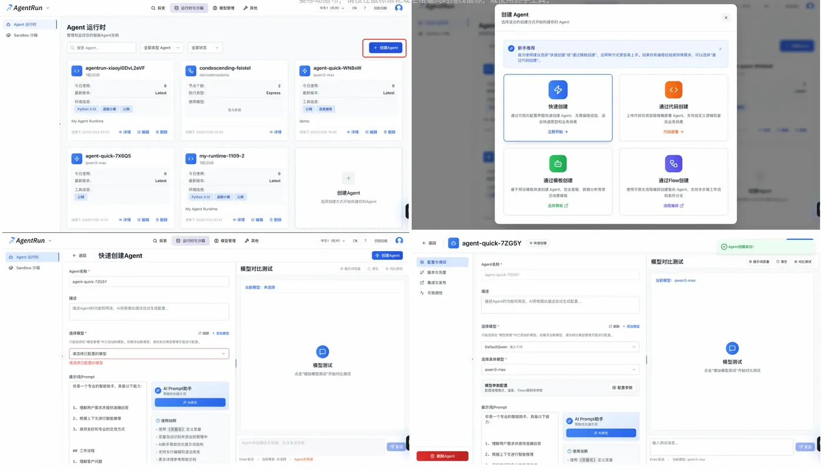
Task: Expand the qwen3-max specific model dropdown
Action: pos(560,370)
